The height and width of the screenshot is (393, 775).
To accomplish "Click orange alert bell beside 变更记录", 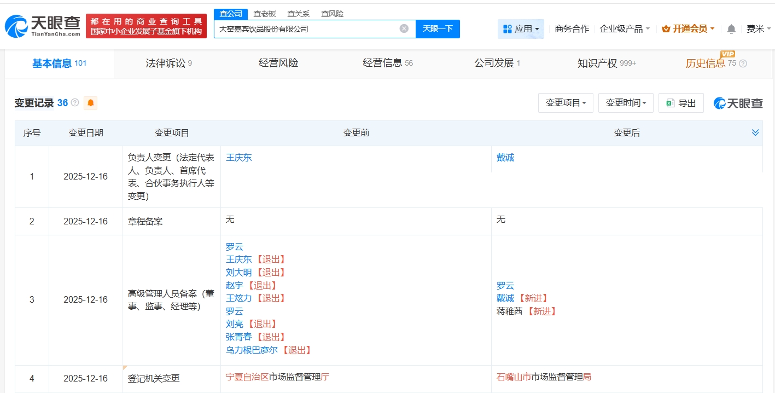I will coord(90,103).
